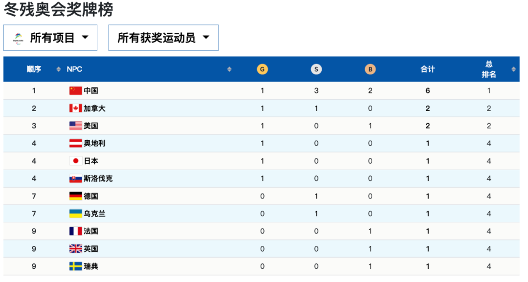Click the Ukraine flag icon

pyautogui.click(x=75, y=214)
